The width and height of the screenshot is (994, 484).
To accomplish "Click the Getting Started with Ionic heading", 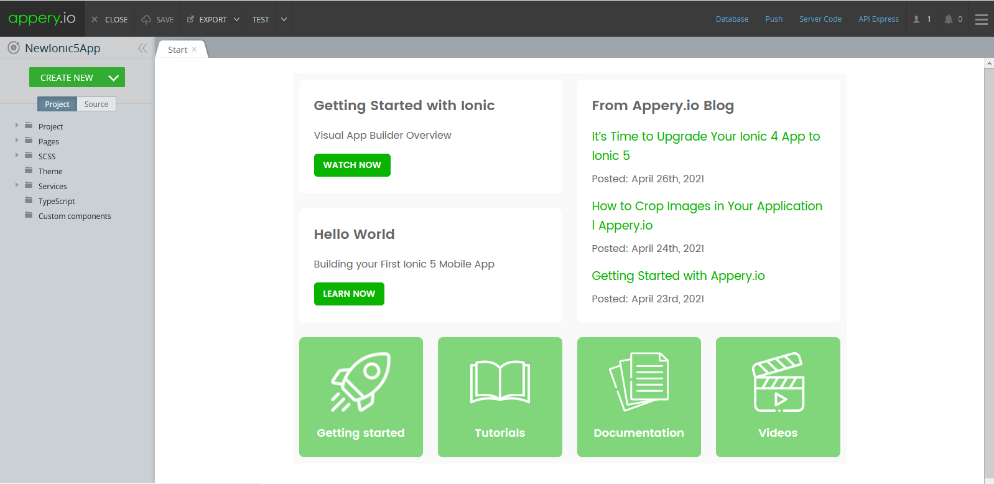I will [x=404, y=105].
